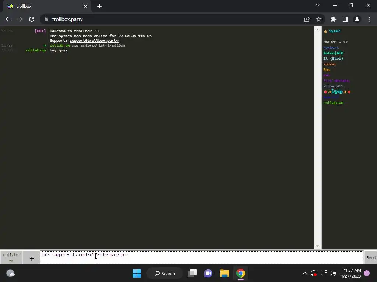Open the volume speaker tray icon
377x282 pixels.
click(333, 273)
